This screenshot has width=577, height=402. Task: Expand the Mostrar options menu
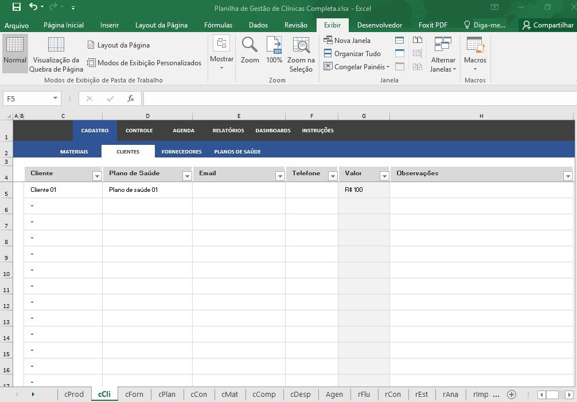click(221, 54)
